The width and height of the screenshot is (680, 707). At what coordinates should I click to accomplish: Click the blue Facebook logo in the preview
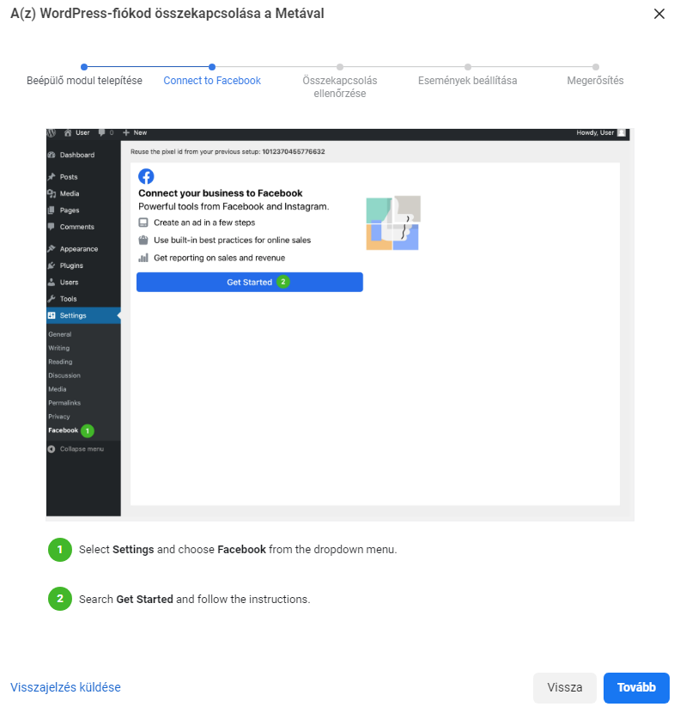[146, 176]
